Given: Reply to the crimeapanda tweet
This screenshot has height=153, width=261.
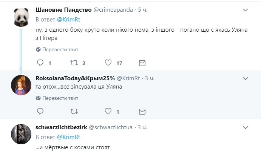Looking at the screenshot, I should point(40,63).
